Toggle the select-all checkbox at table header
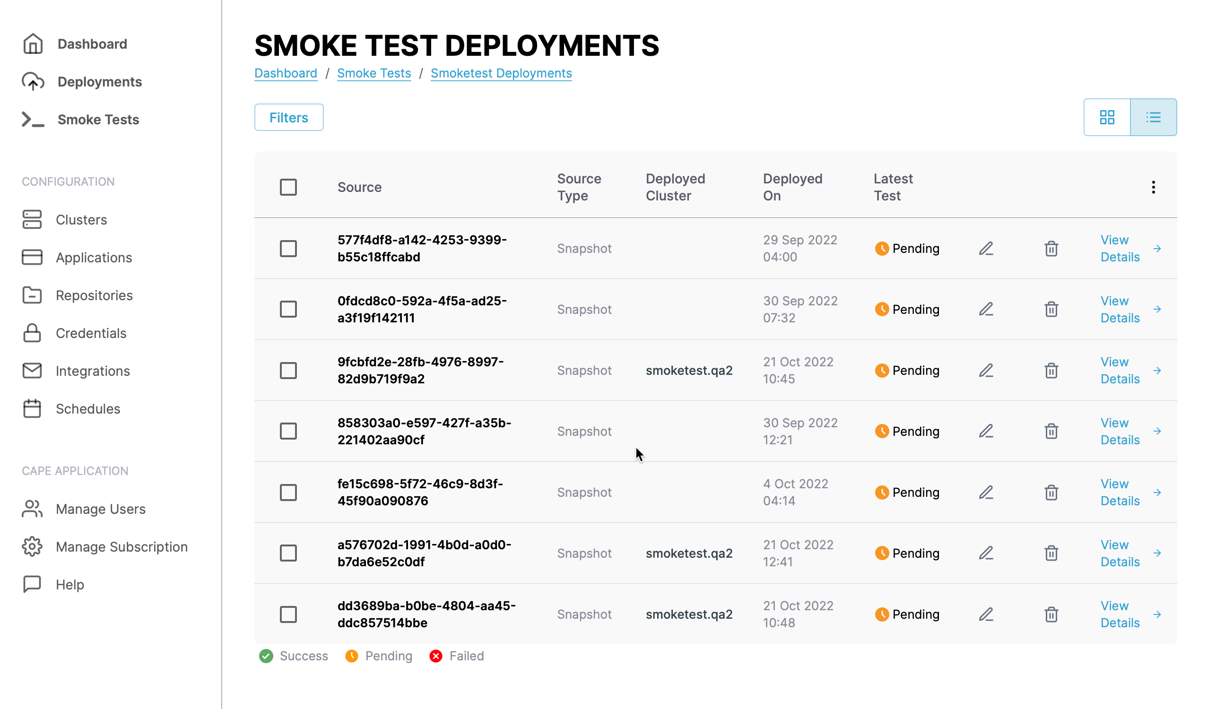1216x709 pixels. (x=289, y=187)
